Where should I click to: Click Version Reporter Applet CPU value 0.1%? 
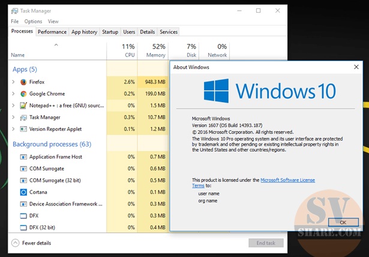click(129, 129)
